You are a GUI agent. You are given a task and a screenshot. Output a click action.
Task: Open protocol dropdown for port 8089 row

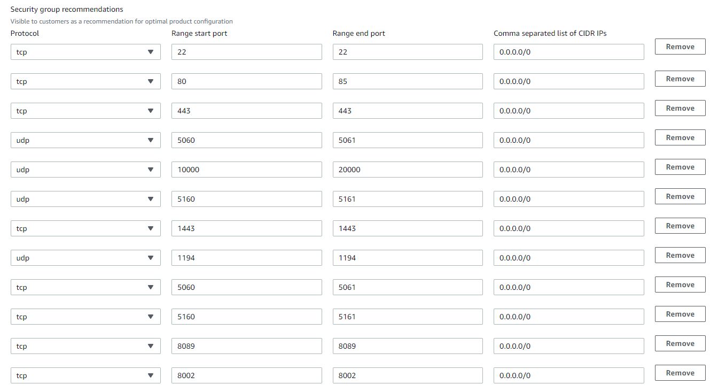click(85, 346)
